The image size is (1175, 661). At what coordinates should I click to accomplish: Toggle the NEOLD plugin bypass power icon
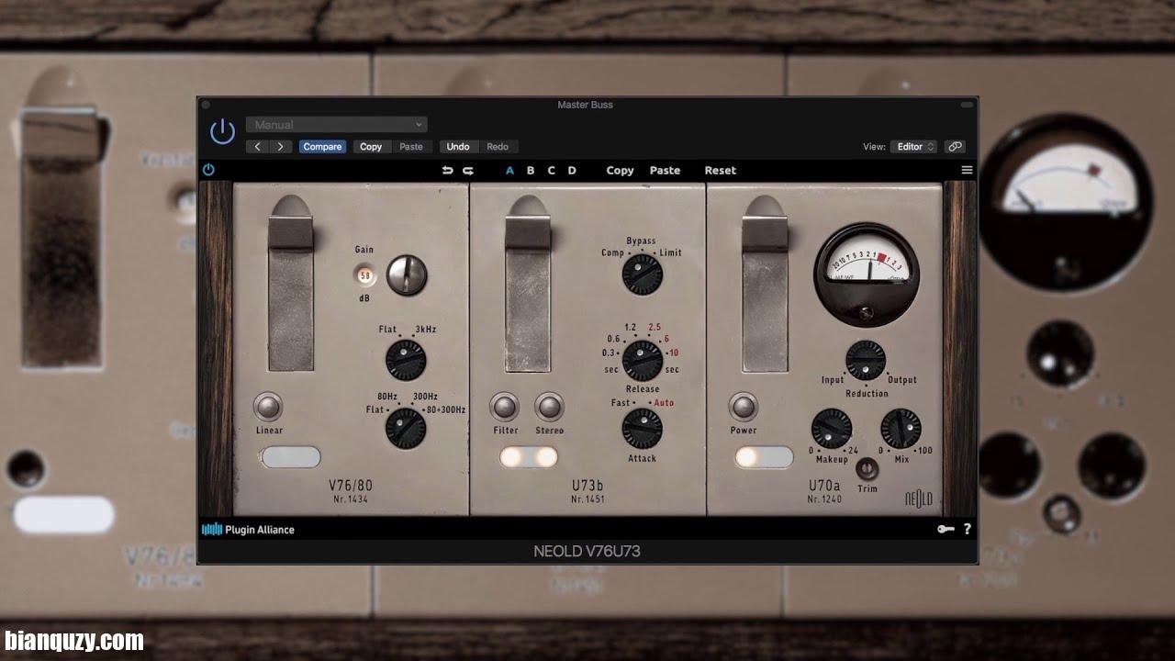pos(208,170)
